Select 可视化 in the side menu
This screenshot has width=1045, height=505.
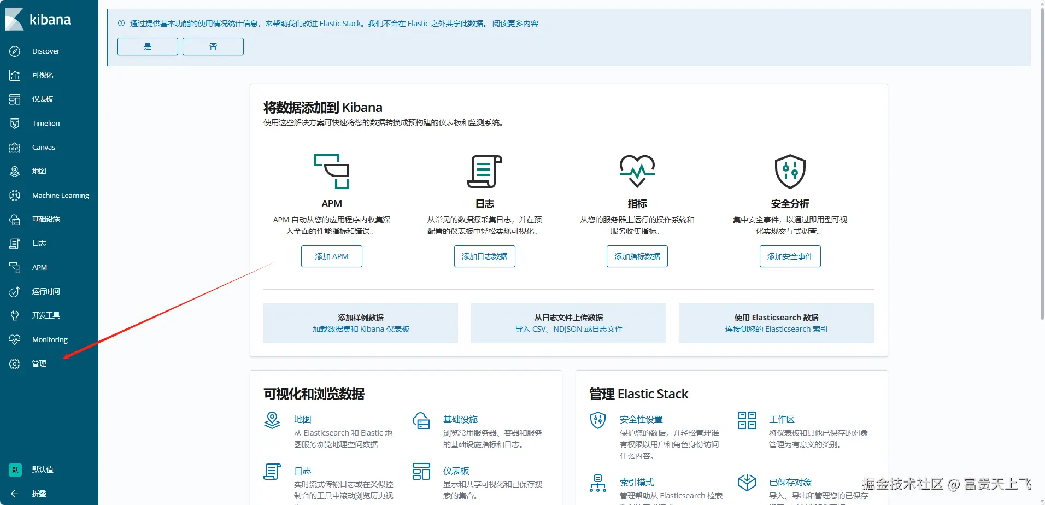tap(43, 75)
